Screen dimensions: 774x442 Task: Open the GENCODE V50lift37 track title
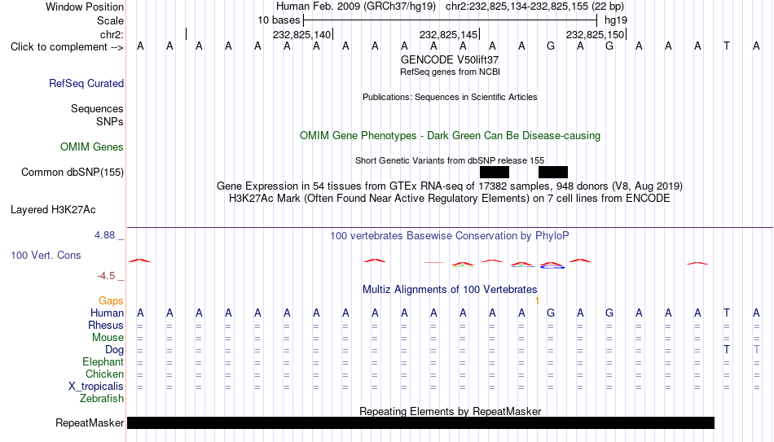click(450, 59)
